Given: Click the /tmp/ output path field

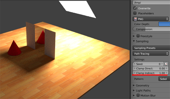Looking at the screenshot, I should (151, 3).
